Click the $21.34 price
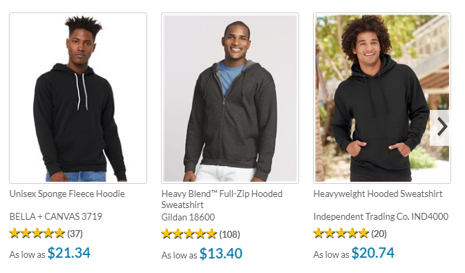This screenshot has width=465, height=273. click(x=69, y=253)
